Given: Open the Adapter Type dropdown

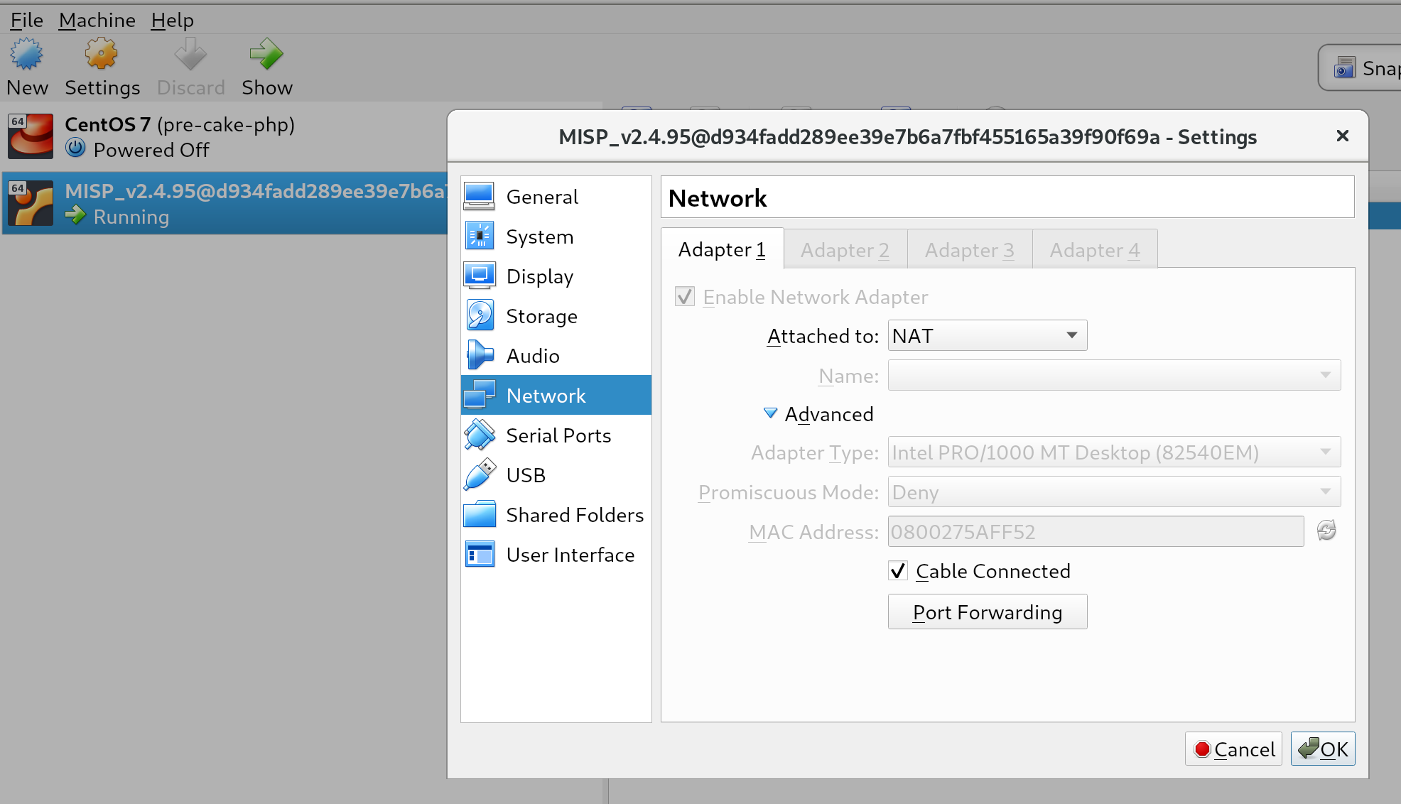Looking at the screenshot, I should (x=1113, y=452).
